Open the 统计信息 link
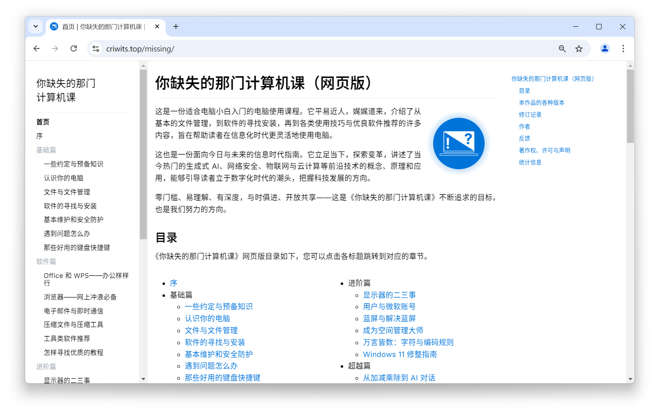 (530, 162)
